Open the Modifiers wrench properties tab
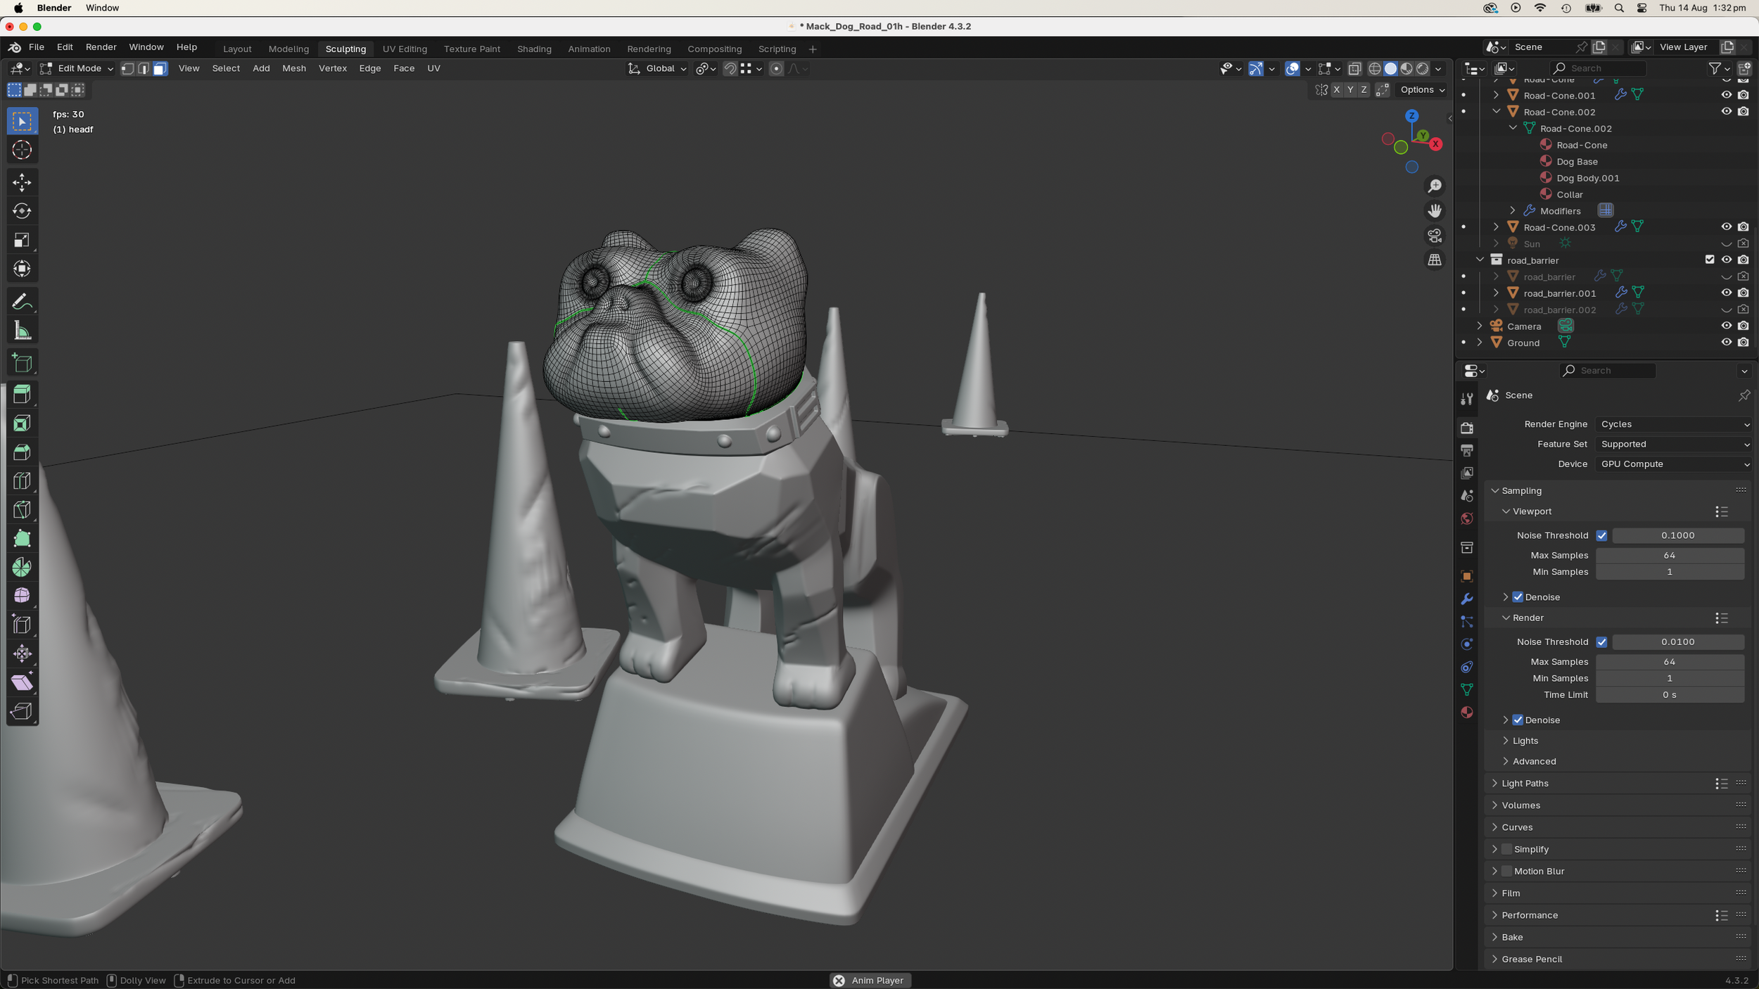 pyautogui.click(x=1467, y=599)
